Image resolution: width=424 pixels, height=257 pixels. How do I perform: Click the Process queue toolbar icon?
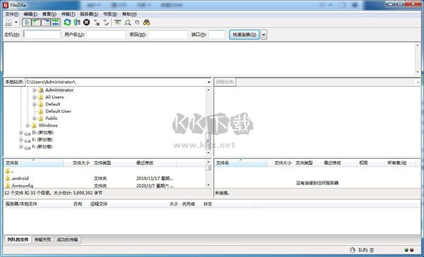point(77,23)
